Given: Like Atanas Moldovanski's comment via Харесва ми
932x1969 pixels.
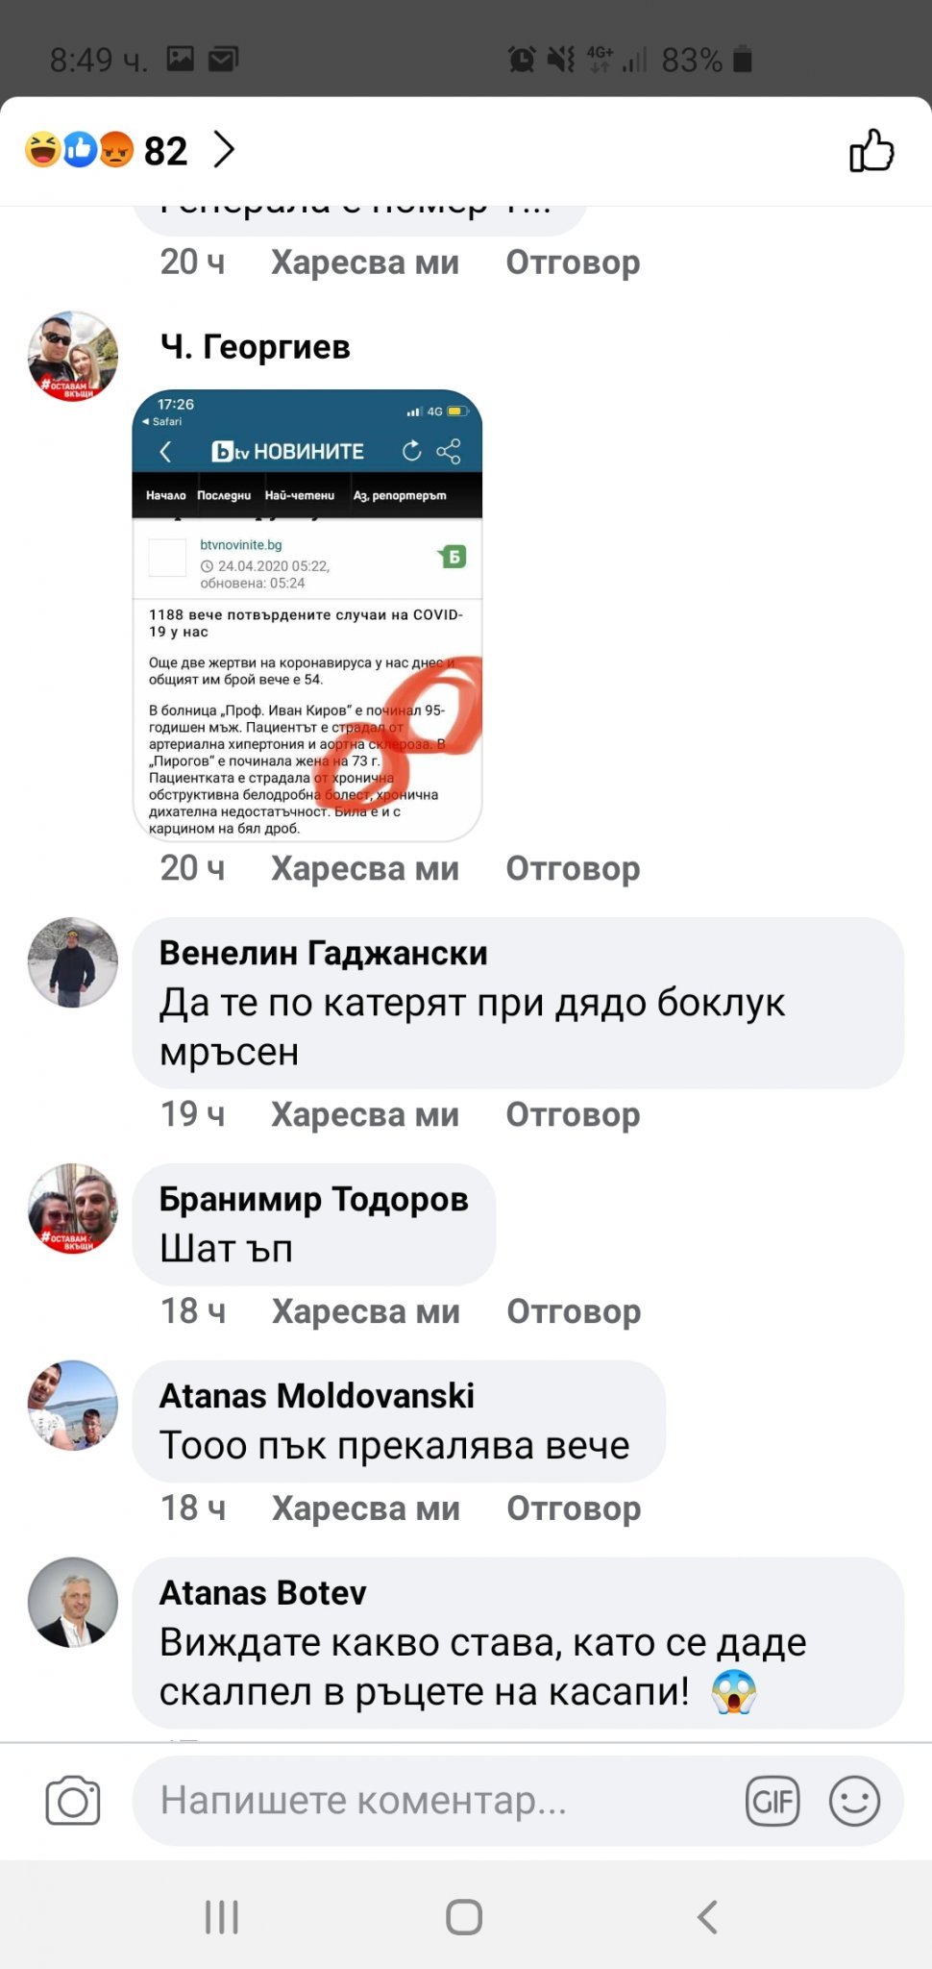Looking at the screenshot, I should coord(366,1508).
